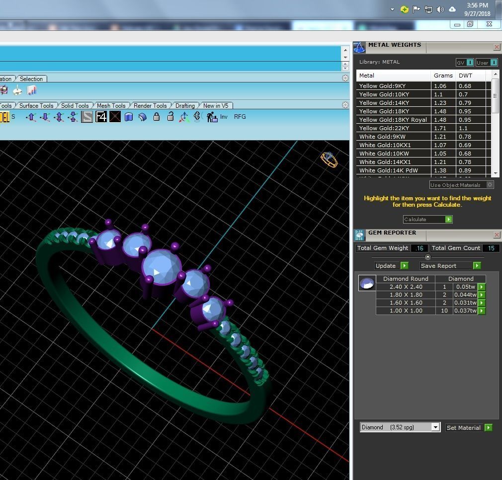Screen dimensions: 502x480
Task: Click the purple up arrow move icon
Action: click(x=31, y=117)
